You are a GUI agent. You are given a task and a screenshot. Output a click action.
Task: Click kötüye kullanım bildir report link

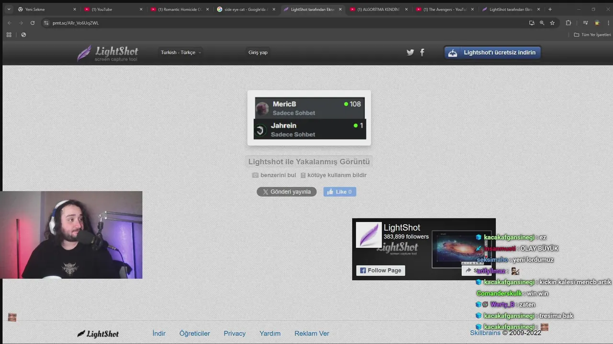333,175
